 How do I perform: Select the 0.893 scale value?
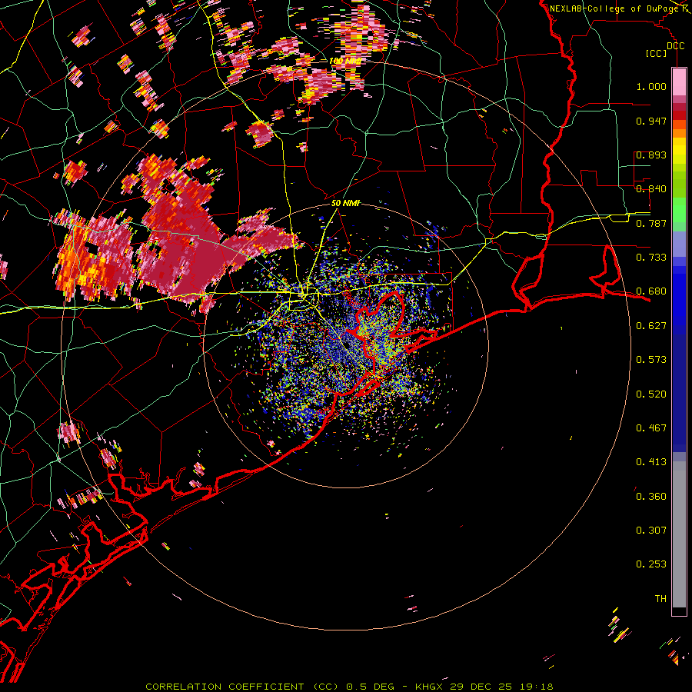(651, 155)
